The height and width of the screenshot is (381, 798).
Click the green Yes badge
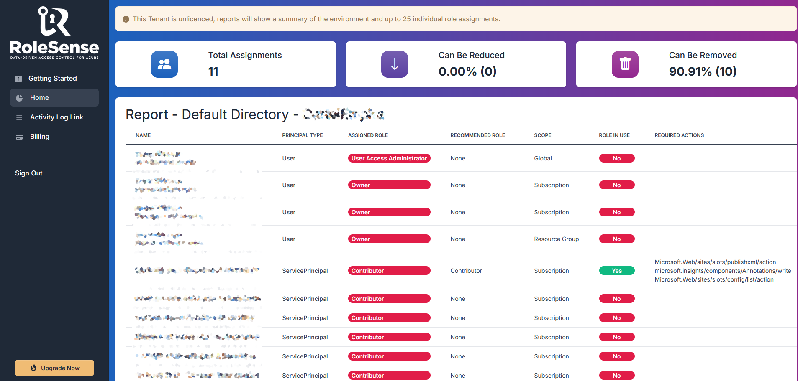click(617, 271)
